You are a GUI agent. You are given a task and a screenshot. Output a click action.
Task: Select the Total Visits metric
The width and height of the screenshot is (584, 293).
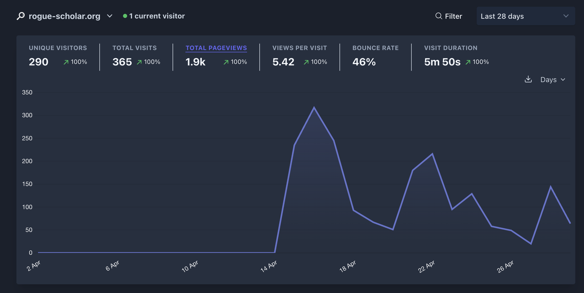[x=134, y=48]
